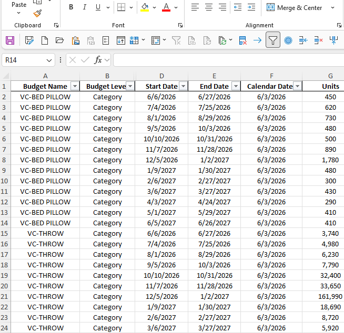Click the Merge & Center button
Image resolution: width=344 pixels, height=333 pixels.
[294, 8]
